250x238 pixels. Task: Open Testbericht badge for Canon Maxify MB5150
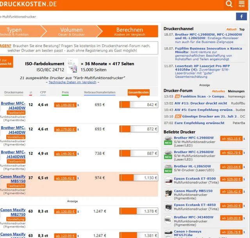point(16,186)
